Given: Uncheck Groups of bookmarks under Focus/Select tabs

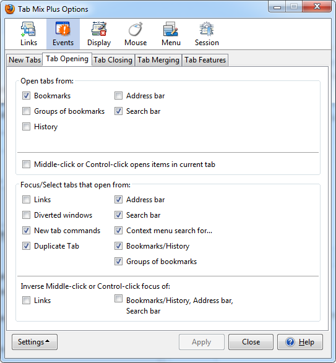Looking at the screenshot, I should click(118, 262).
